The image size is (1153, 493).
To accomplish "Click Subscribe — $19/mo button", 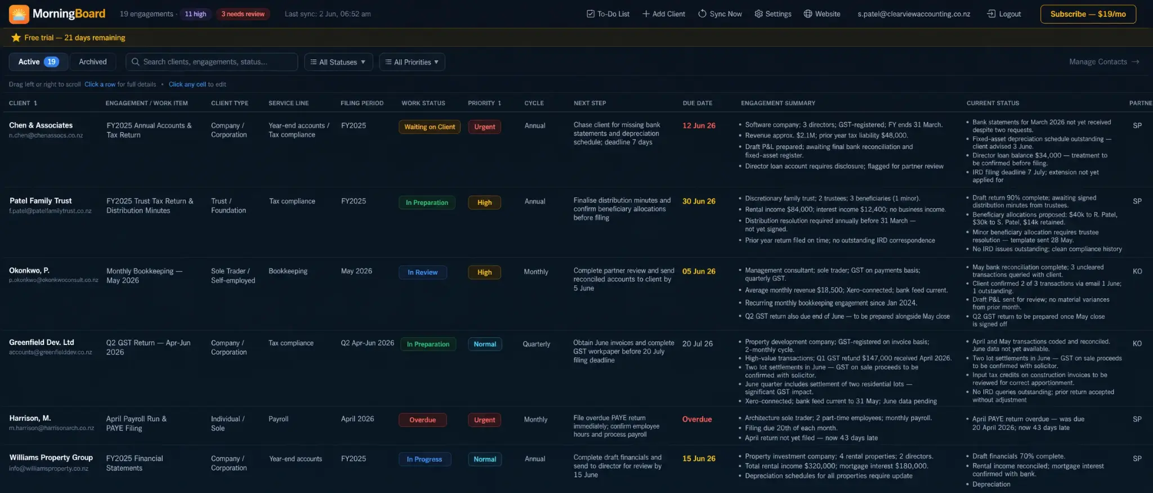I will click(1088, 14).
